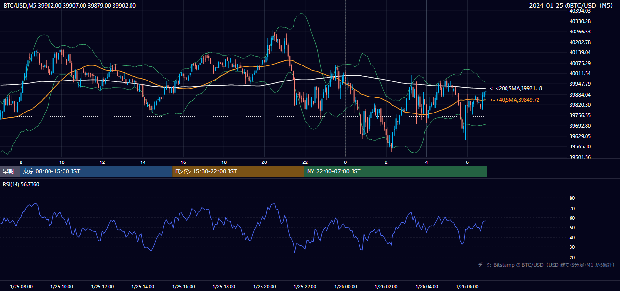Click the Bitstamp data source note

[546, 265]
